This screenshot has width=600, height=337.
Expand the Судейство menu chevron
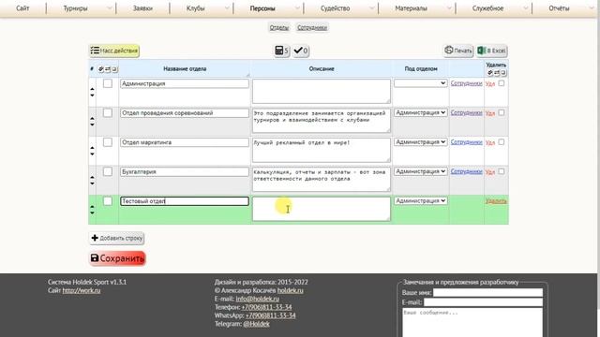click(x=371, y=8)
